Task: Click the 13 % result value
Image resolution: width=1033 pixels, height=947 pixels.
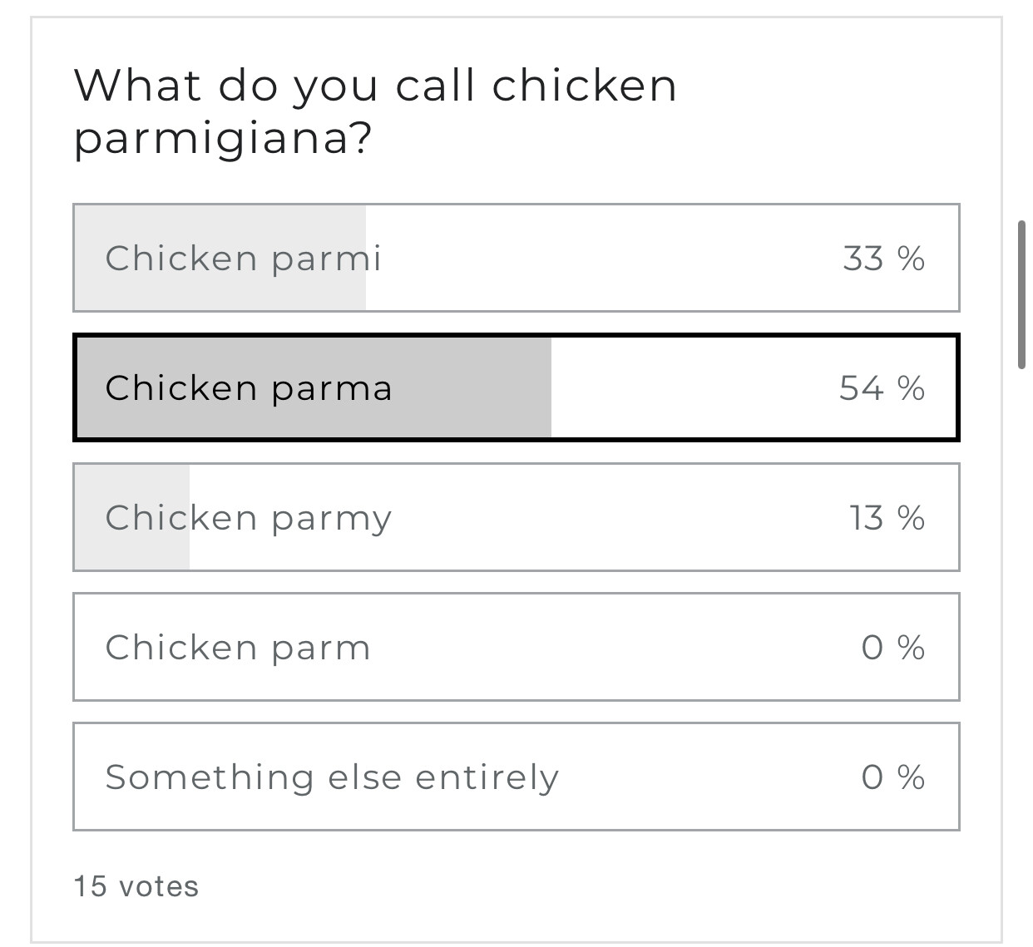Action: pyautogui.click(x=887, y=518)
